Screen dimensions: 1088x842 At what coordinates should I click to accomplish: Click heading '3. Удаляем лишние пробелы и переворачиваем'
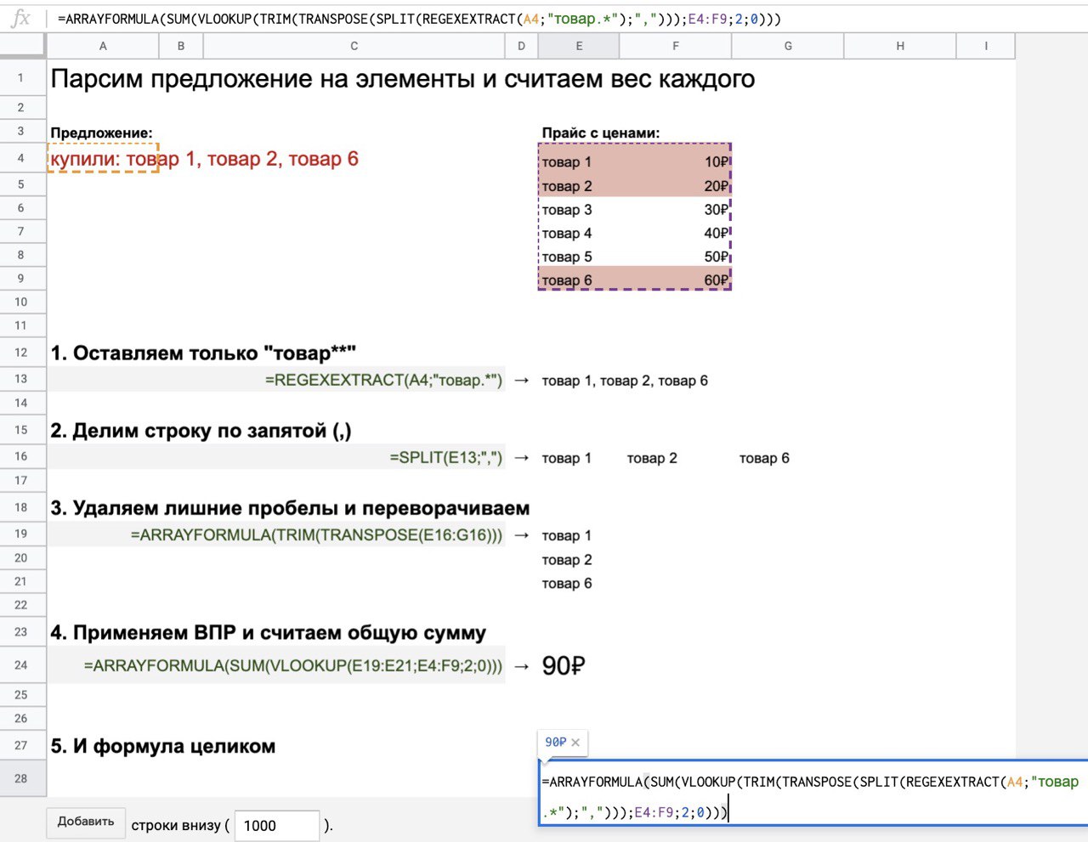tap(290, 508)
